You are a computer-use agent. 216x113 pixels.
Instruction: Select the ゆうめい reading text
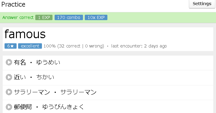coord(48,63)
